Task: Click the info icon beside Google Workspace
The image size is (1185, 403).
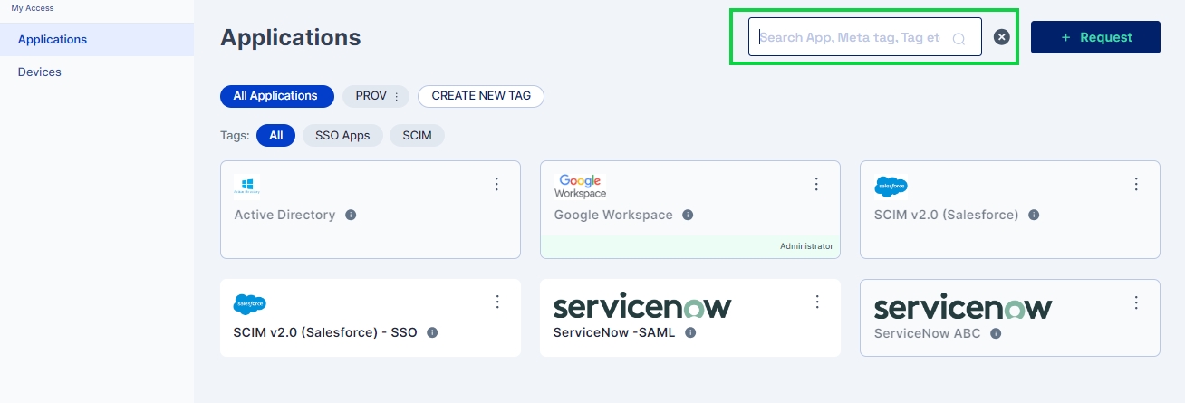Action: point(688,216)
